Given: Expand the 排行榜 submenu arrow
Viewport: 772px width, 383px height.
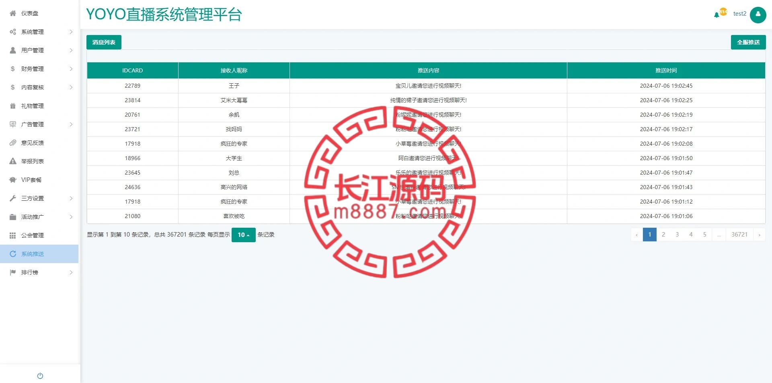Looking at the screenshot, I should [71, 272].
